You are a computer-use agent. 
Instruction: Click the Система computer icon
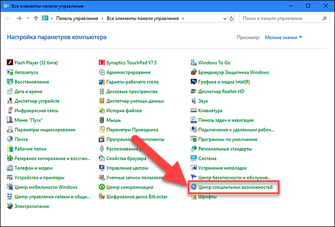[x=193, y=158]
